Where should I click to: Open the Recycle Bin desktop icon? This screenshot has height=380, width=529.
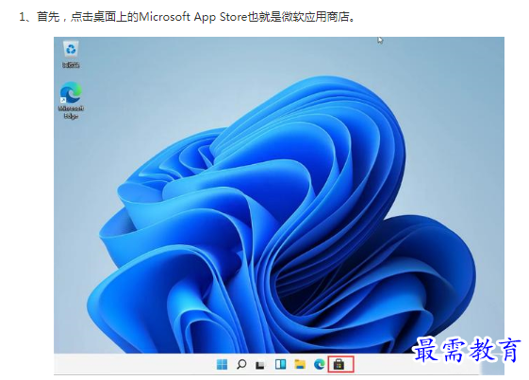tap(71, 54)
